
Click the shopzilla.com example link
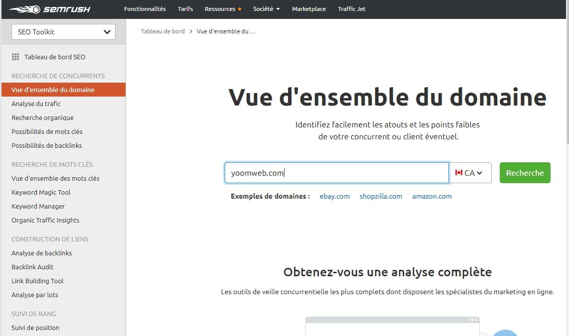(x=381, y=196)
